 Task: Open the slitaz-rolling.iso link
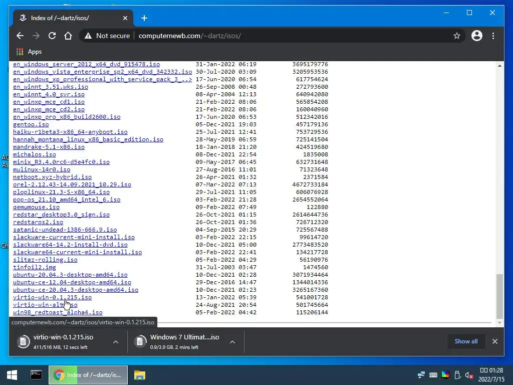pyautogui.click(x=45, y=260)
